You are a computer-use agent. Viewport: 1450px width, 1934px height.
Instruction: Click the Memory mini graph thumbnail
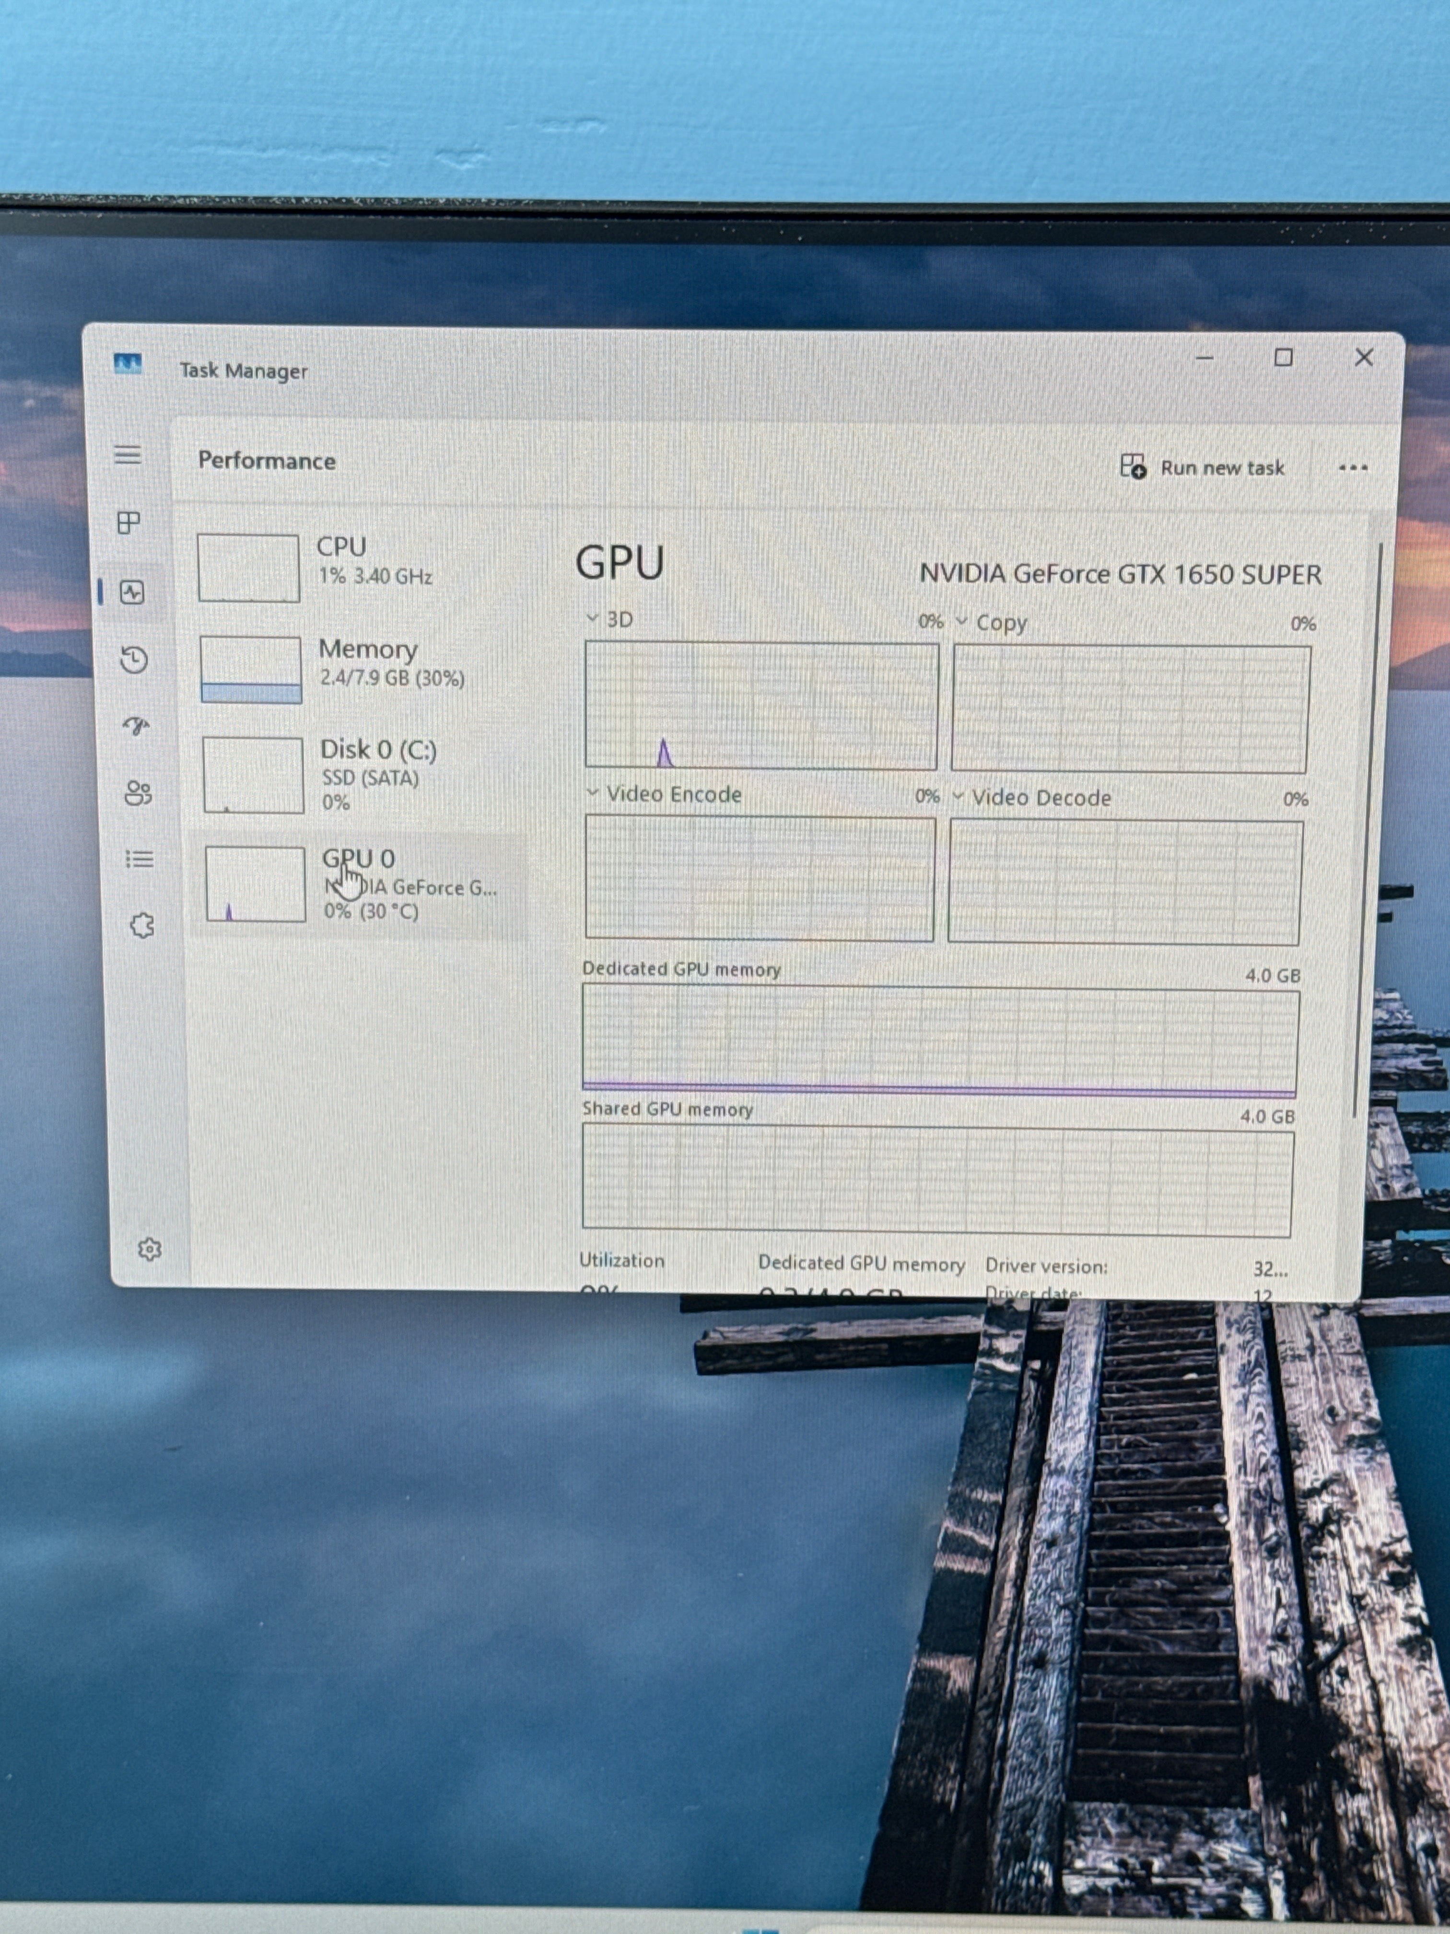[251, 670]
